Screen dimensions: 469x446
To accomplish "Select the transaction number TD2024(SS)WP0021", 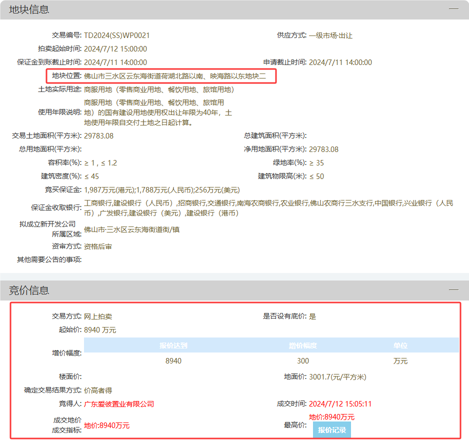I will 116,35.
